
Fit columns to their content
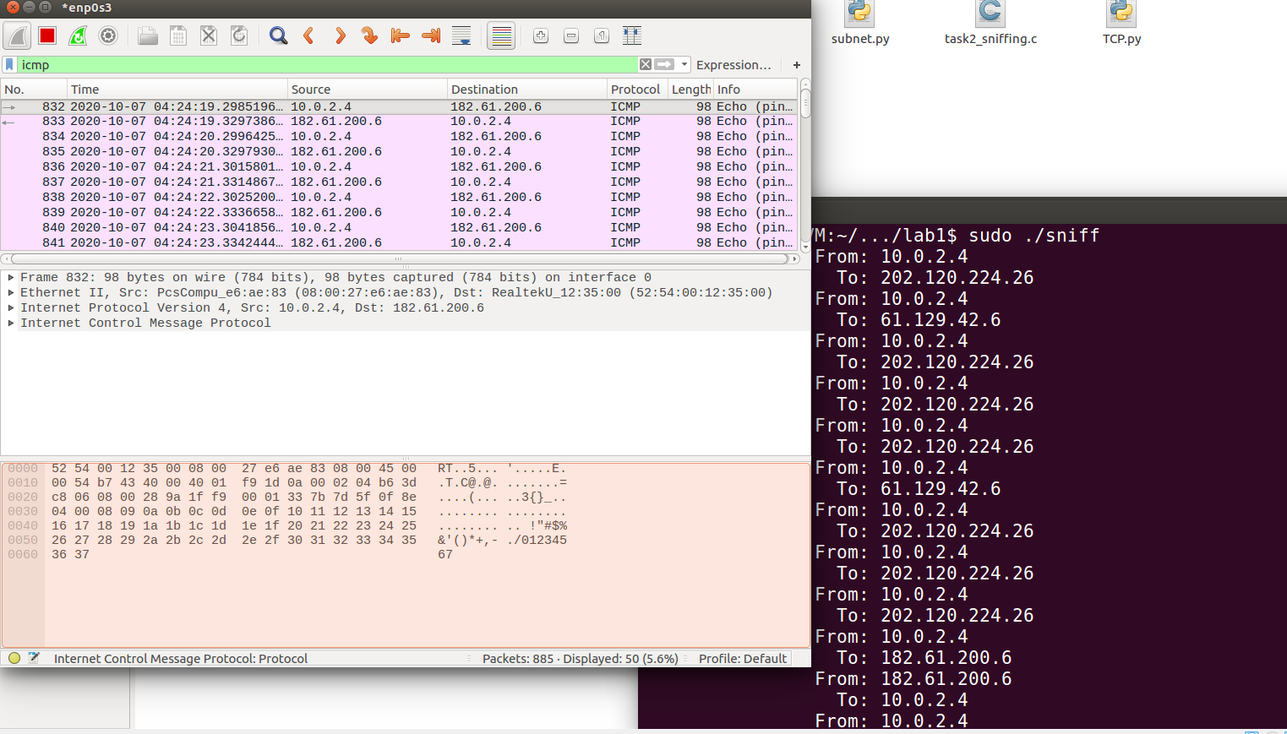click(x=632, y=35)
